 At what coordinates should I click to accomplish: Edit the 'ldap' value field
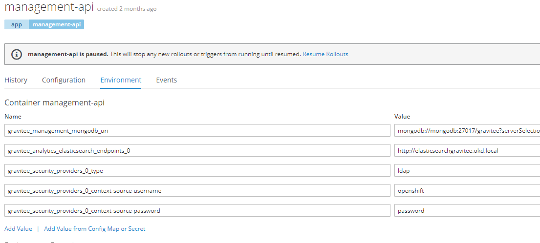click(467, 170)
